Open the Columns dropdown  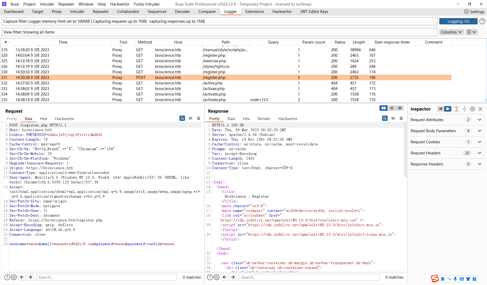click(x=451, y=32)
